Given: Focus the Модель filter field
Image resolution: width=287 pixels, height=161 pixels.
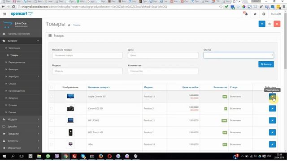Looking at the screenshot, I should [87, 71].
